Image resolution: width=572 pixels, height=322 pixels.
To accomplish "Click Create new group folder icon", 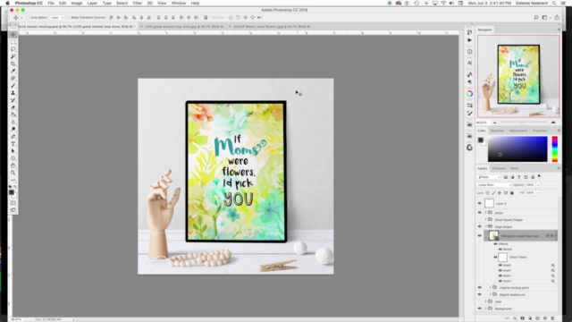I will click(x=537, y=318).
